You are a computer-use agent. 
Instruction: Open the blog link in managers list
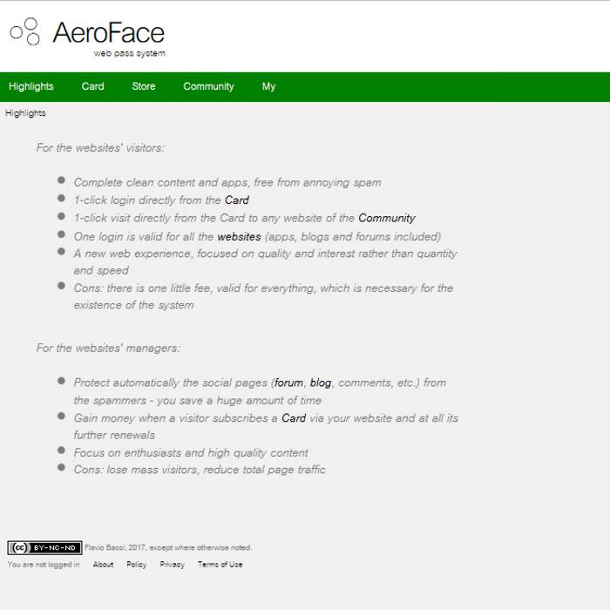click(x=321, y=383)
